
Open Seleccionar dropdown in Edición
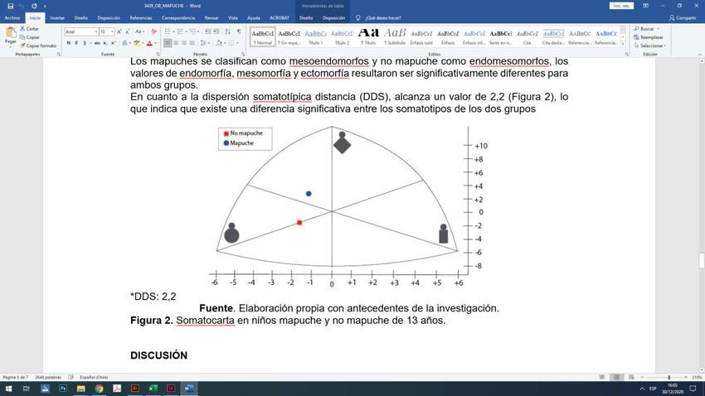(x=649, y=46)
